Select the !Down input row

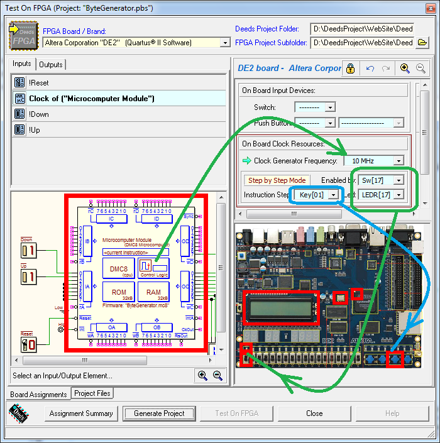[x=119, y=114]
